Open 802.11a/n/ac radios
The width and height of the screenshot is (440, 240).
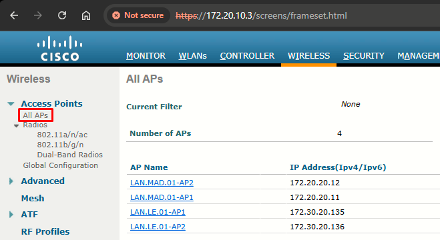click(x=62, y=135)
